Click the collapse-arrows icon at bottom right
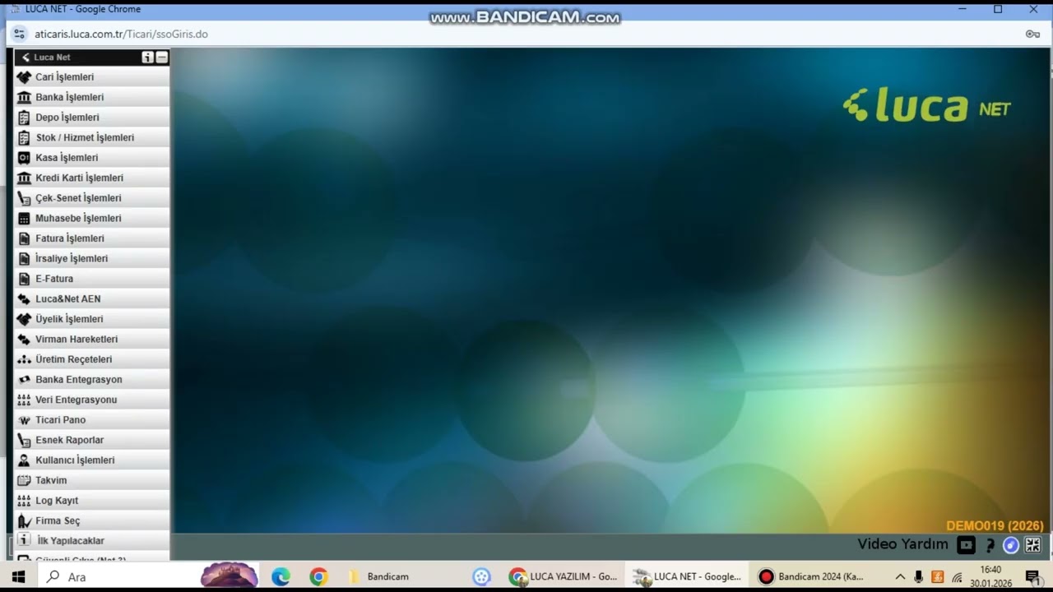The width and height of the screenshot is (1053, 592). (x=1033, y=545)
